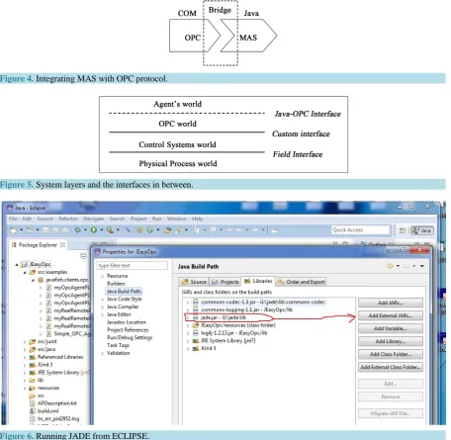Close the Package Explorer view tab

(62, 245)
